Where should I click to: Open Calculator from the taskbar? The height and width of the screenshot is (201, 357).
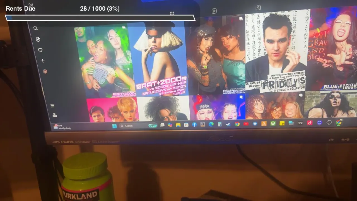219,124
